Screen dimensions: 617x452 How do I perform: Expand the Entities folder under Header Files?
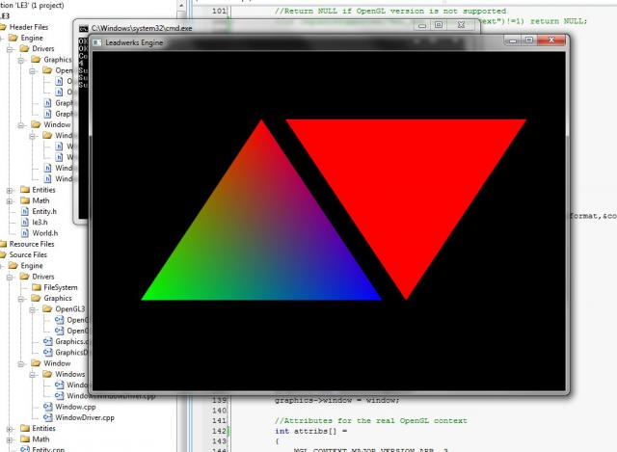[11, 190]
